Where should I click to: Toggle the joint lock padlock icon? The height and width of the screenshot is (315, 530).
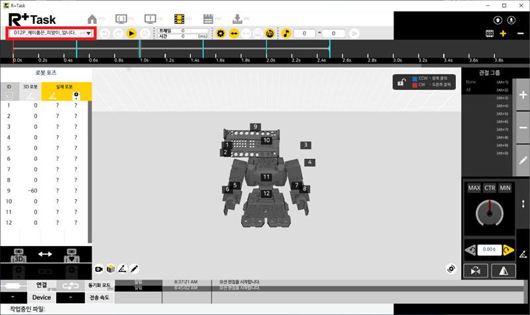pos(401,82)
